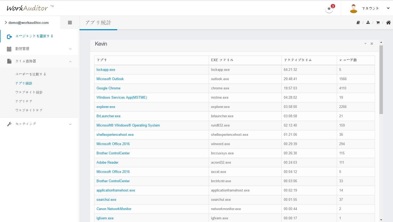Screen dimensions: 393x222
Task: Open アプリ統計 submenu item
Action: tap(24, 83)
